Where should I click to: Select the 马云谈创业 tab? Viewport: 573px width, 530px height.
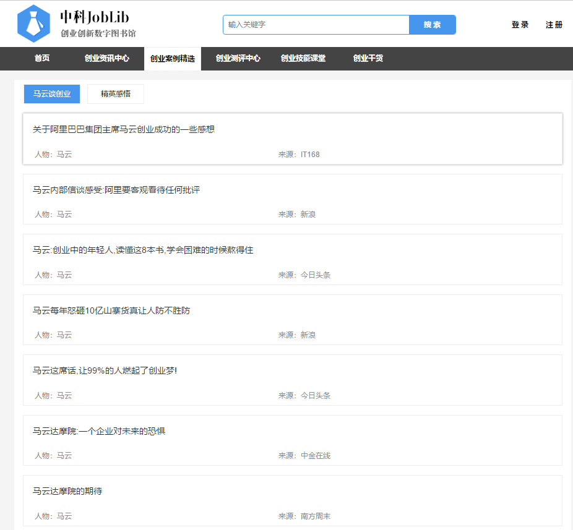click(x=52, y=94)
